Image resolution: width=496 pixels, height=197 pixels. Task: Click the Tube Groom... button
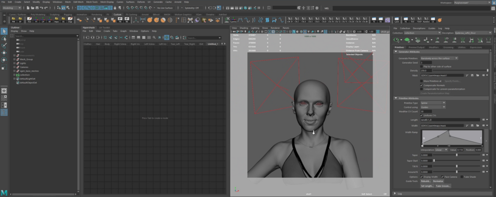443,186
